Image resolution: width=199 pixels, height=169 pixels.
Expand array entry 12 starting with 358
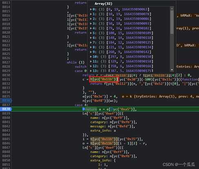(x=91, y=66)
